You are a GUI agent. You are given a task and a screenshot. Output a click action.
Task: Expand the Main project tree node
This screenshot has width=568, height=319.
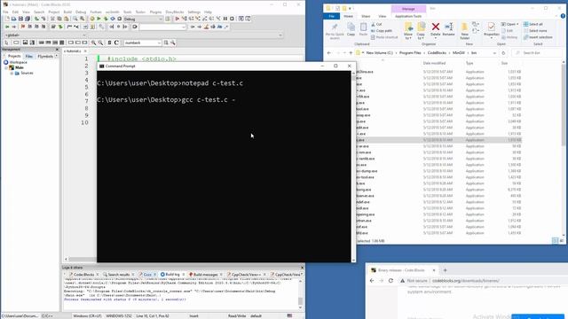pyautogui.click(x=6, y=67)
